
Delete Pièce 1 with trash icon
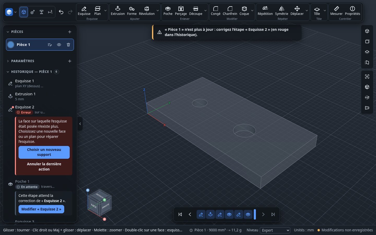click(68, 45)
